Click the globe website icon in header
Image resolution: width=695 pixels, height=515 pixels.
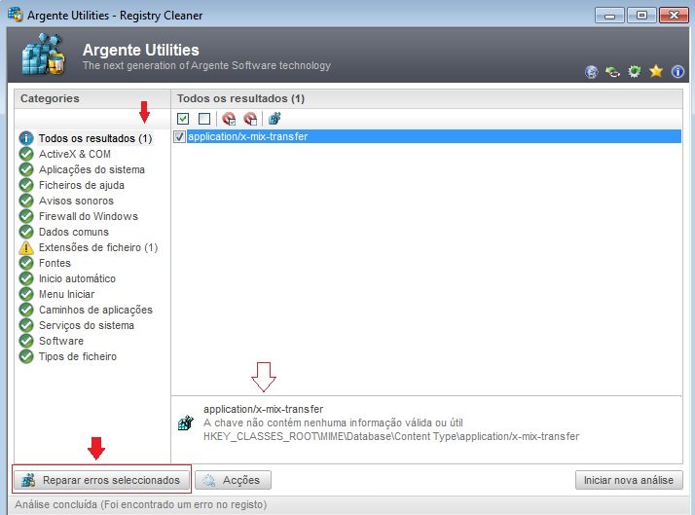591,71
